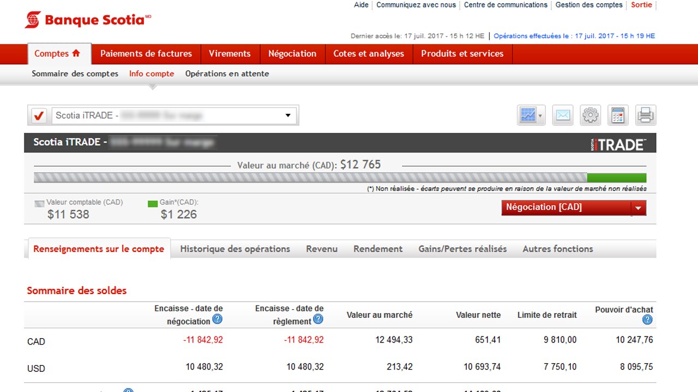The width and height of the screenshot is (698, 392).
Task: Click green gain portion of value bar
Action: click(617, 177)
